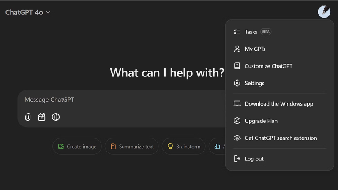
Task: Focus the Message ChatGPT input field
Action: [x=123, y=100]
